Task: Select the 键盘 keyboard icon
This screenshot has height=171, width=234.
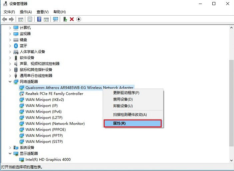Action: [x=16, y=40]
